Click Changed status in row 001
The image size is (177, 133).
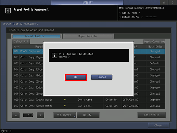click(x=155, y=51)
